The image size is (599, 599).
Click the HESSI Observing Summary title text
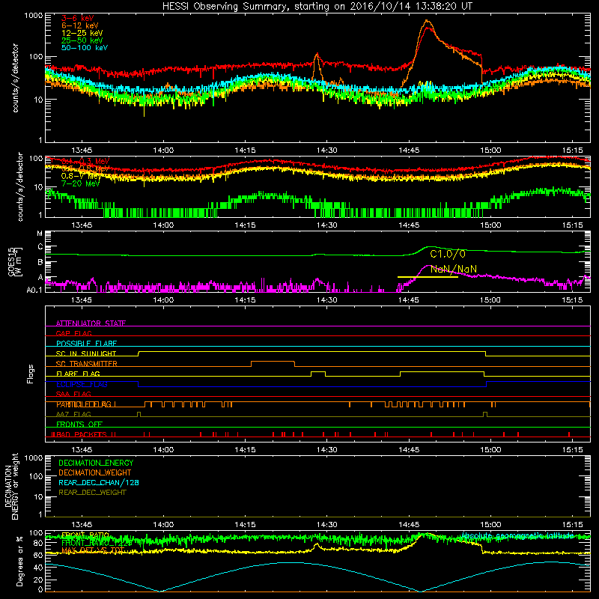click(x=317, y=7)
